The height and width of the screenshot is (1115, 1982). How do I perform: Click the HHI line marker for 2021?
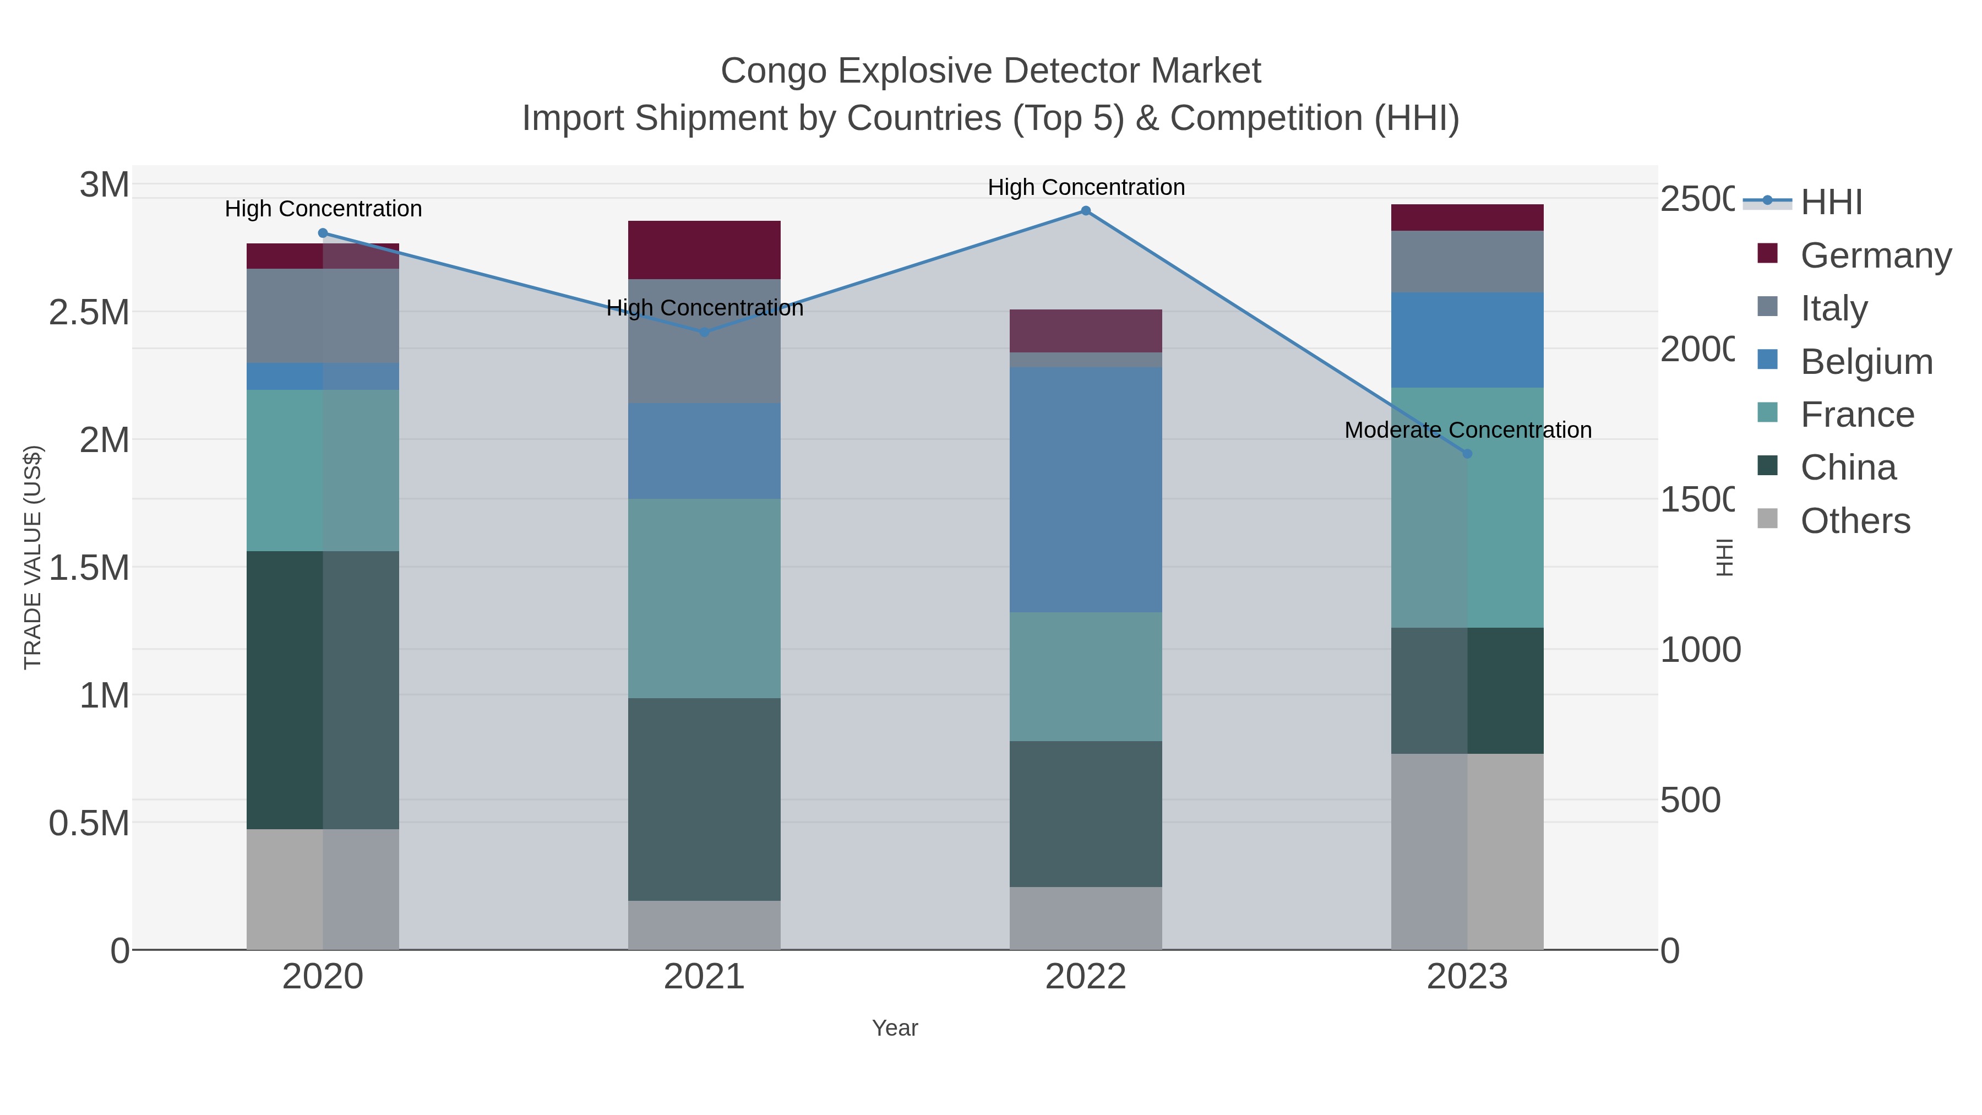[705, 331]
